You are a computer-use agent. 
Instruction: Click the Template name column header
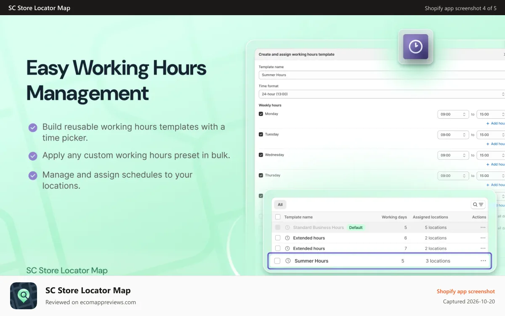298,217
